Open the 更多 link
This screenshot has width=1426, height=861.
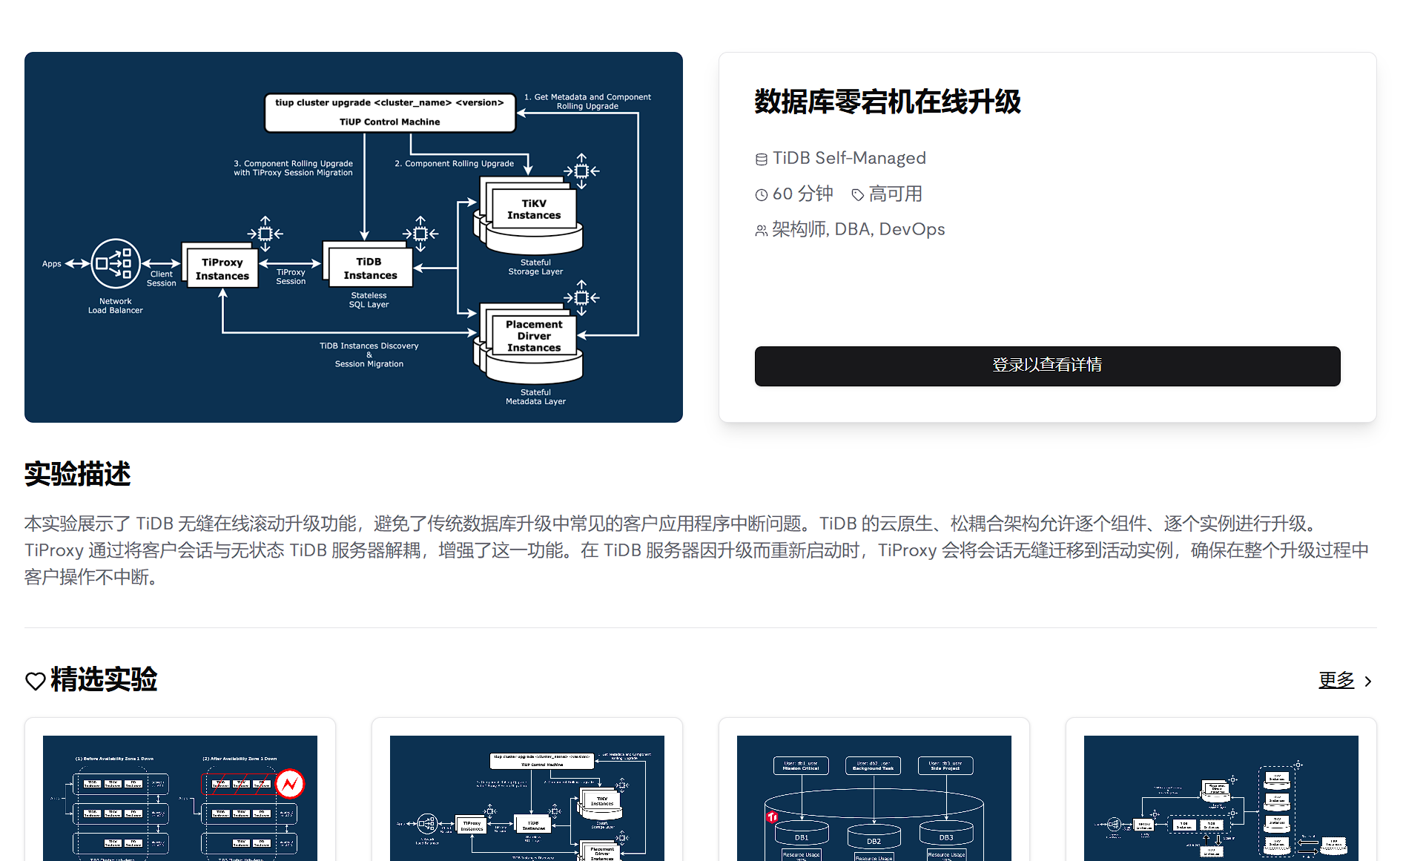[x=1336, y=680]
